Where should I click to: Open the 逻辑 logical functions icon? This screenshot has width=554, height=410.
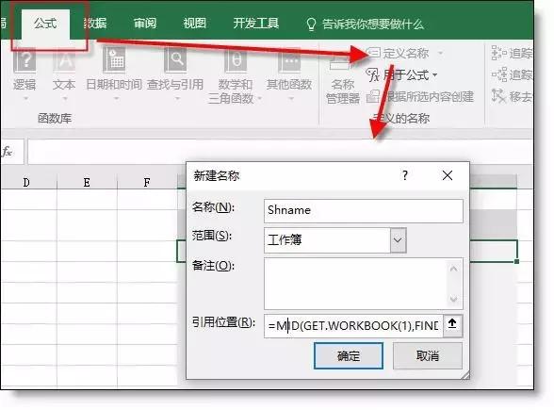[x=24, y=60]
